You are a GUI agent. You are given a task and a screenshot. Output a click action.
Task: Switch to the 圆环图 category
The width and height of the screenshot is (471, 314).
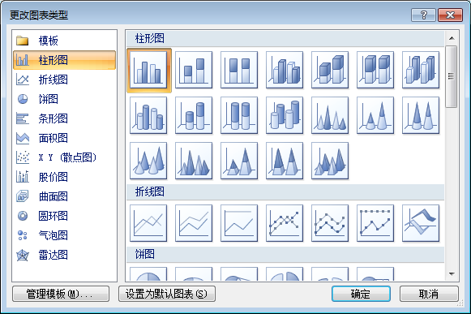click(64, 216)
